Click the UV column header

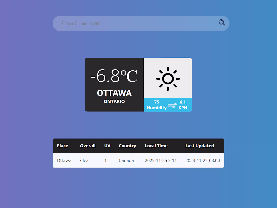pyautogui.click(x=107, y=146)
